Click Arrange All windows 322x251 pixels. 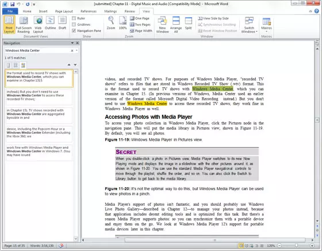coord(176,25)
